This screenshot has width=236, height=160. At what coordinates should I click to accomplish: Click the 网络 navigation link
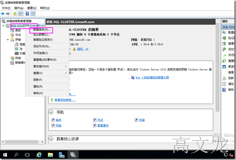[x=59, y=125]
